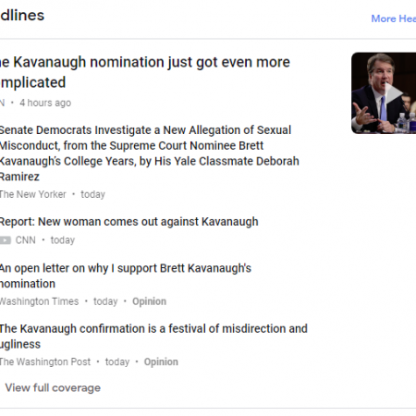The width and height of the screenshot is (416, 416).
Task: Open Senate Democrats Investigate New Allegation article
Action: 150,153
